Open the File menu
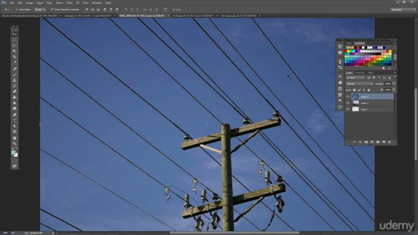The height and width of the screenshot is (235, 418). point(12,3)
